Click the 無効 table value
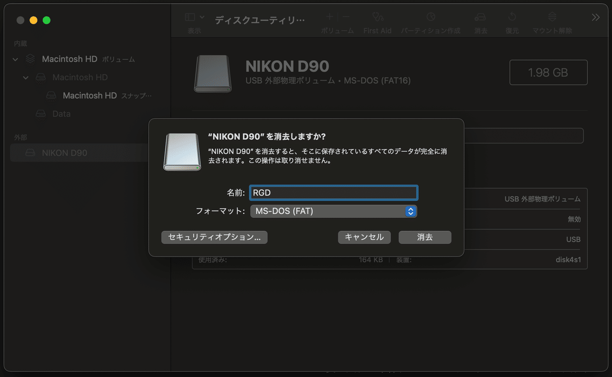Viewport: 612px width, 377px height. (x=574, y=219)
